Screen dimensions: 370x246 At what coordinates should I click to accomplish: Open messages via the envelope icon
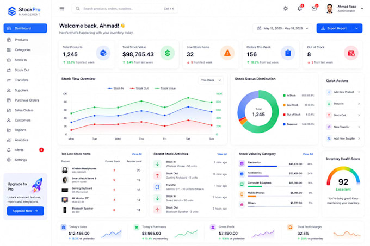[x=314, y=9]
